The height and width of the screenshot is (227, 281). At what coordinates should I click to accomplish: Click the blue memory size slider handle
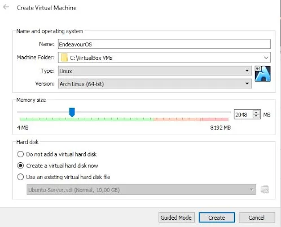tap(72, 112)
